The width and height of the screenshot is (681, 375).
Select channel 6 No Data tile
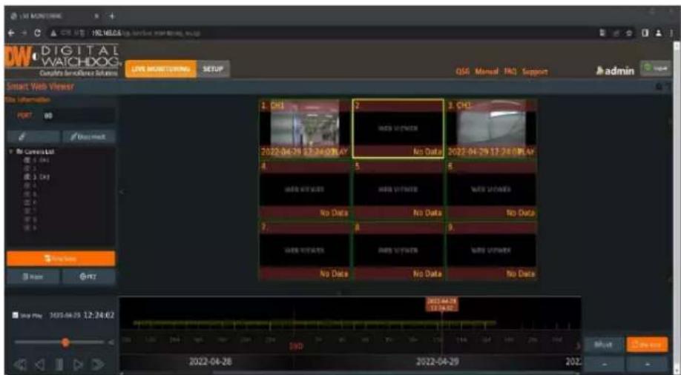click(491, 190)
